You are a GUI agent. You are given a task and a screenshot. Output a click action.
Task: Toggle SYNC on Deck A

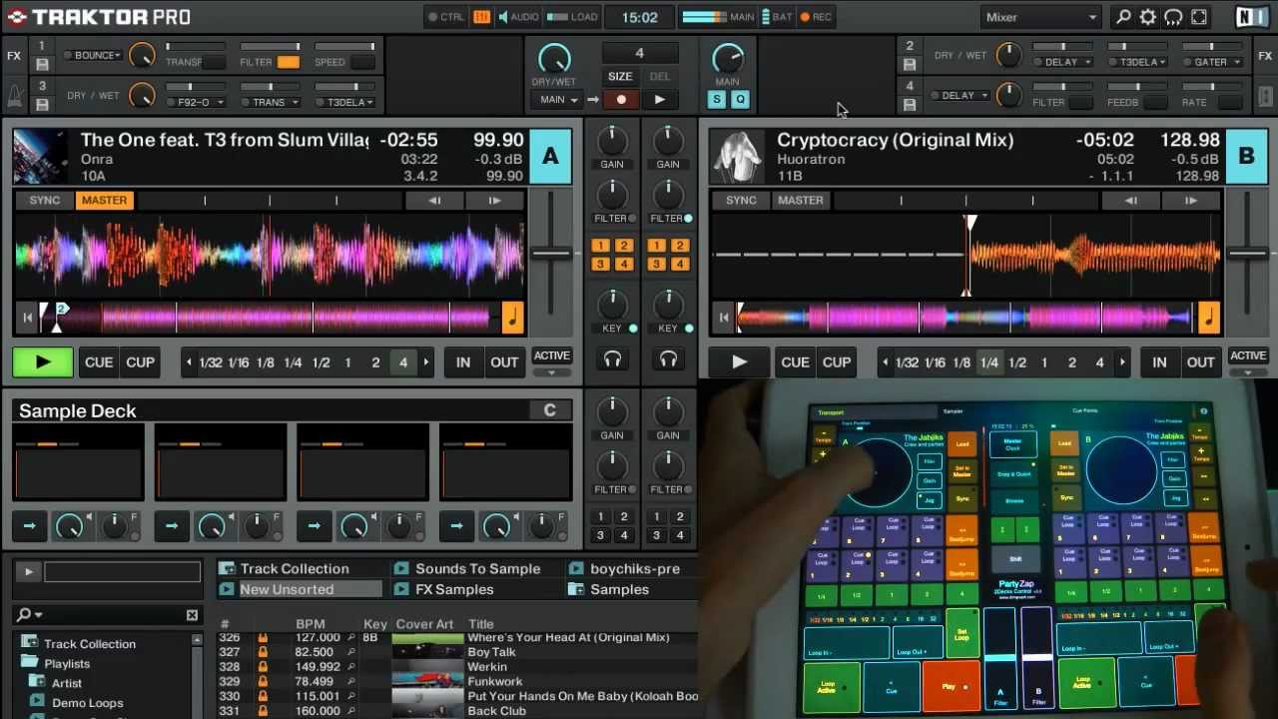pos(44,200)
